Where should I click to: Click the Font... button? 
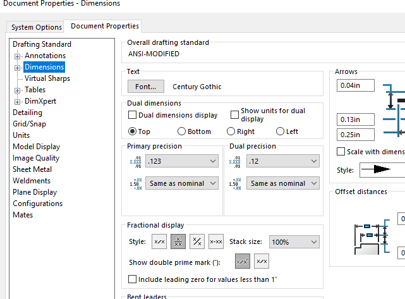pos(145,87)
